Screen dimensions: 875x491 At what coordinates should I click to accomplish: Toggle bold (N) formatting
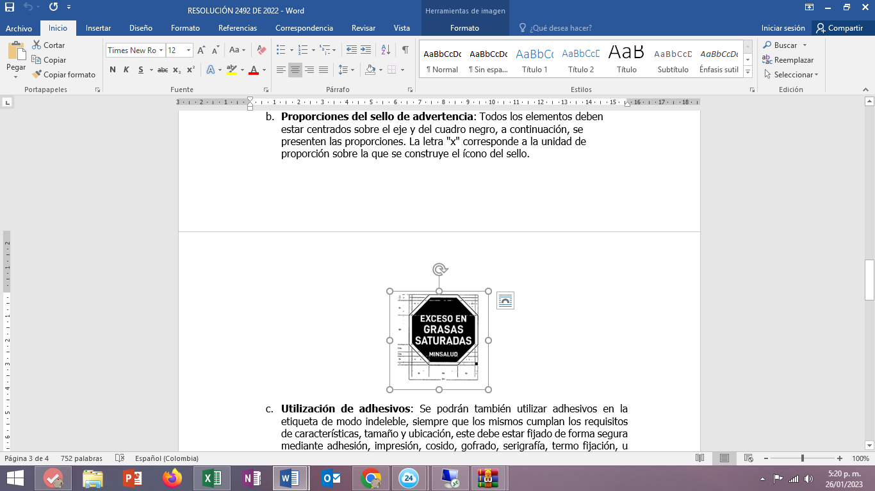point(113,70)
